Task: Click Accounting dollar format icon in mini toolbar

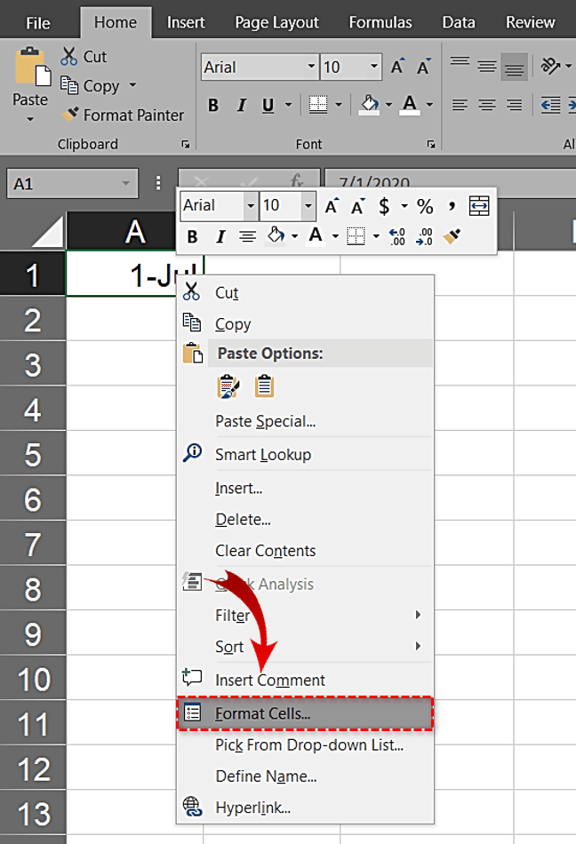Action: pos(384,206)
